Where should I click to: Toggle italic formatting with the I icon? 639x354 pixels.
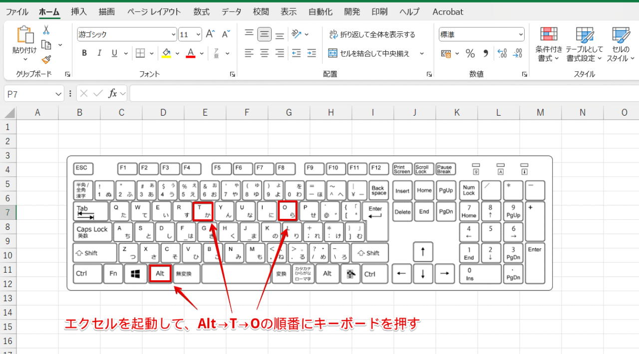point(99,53)
